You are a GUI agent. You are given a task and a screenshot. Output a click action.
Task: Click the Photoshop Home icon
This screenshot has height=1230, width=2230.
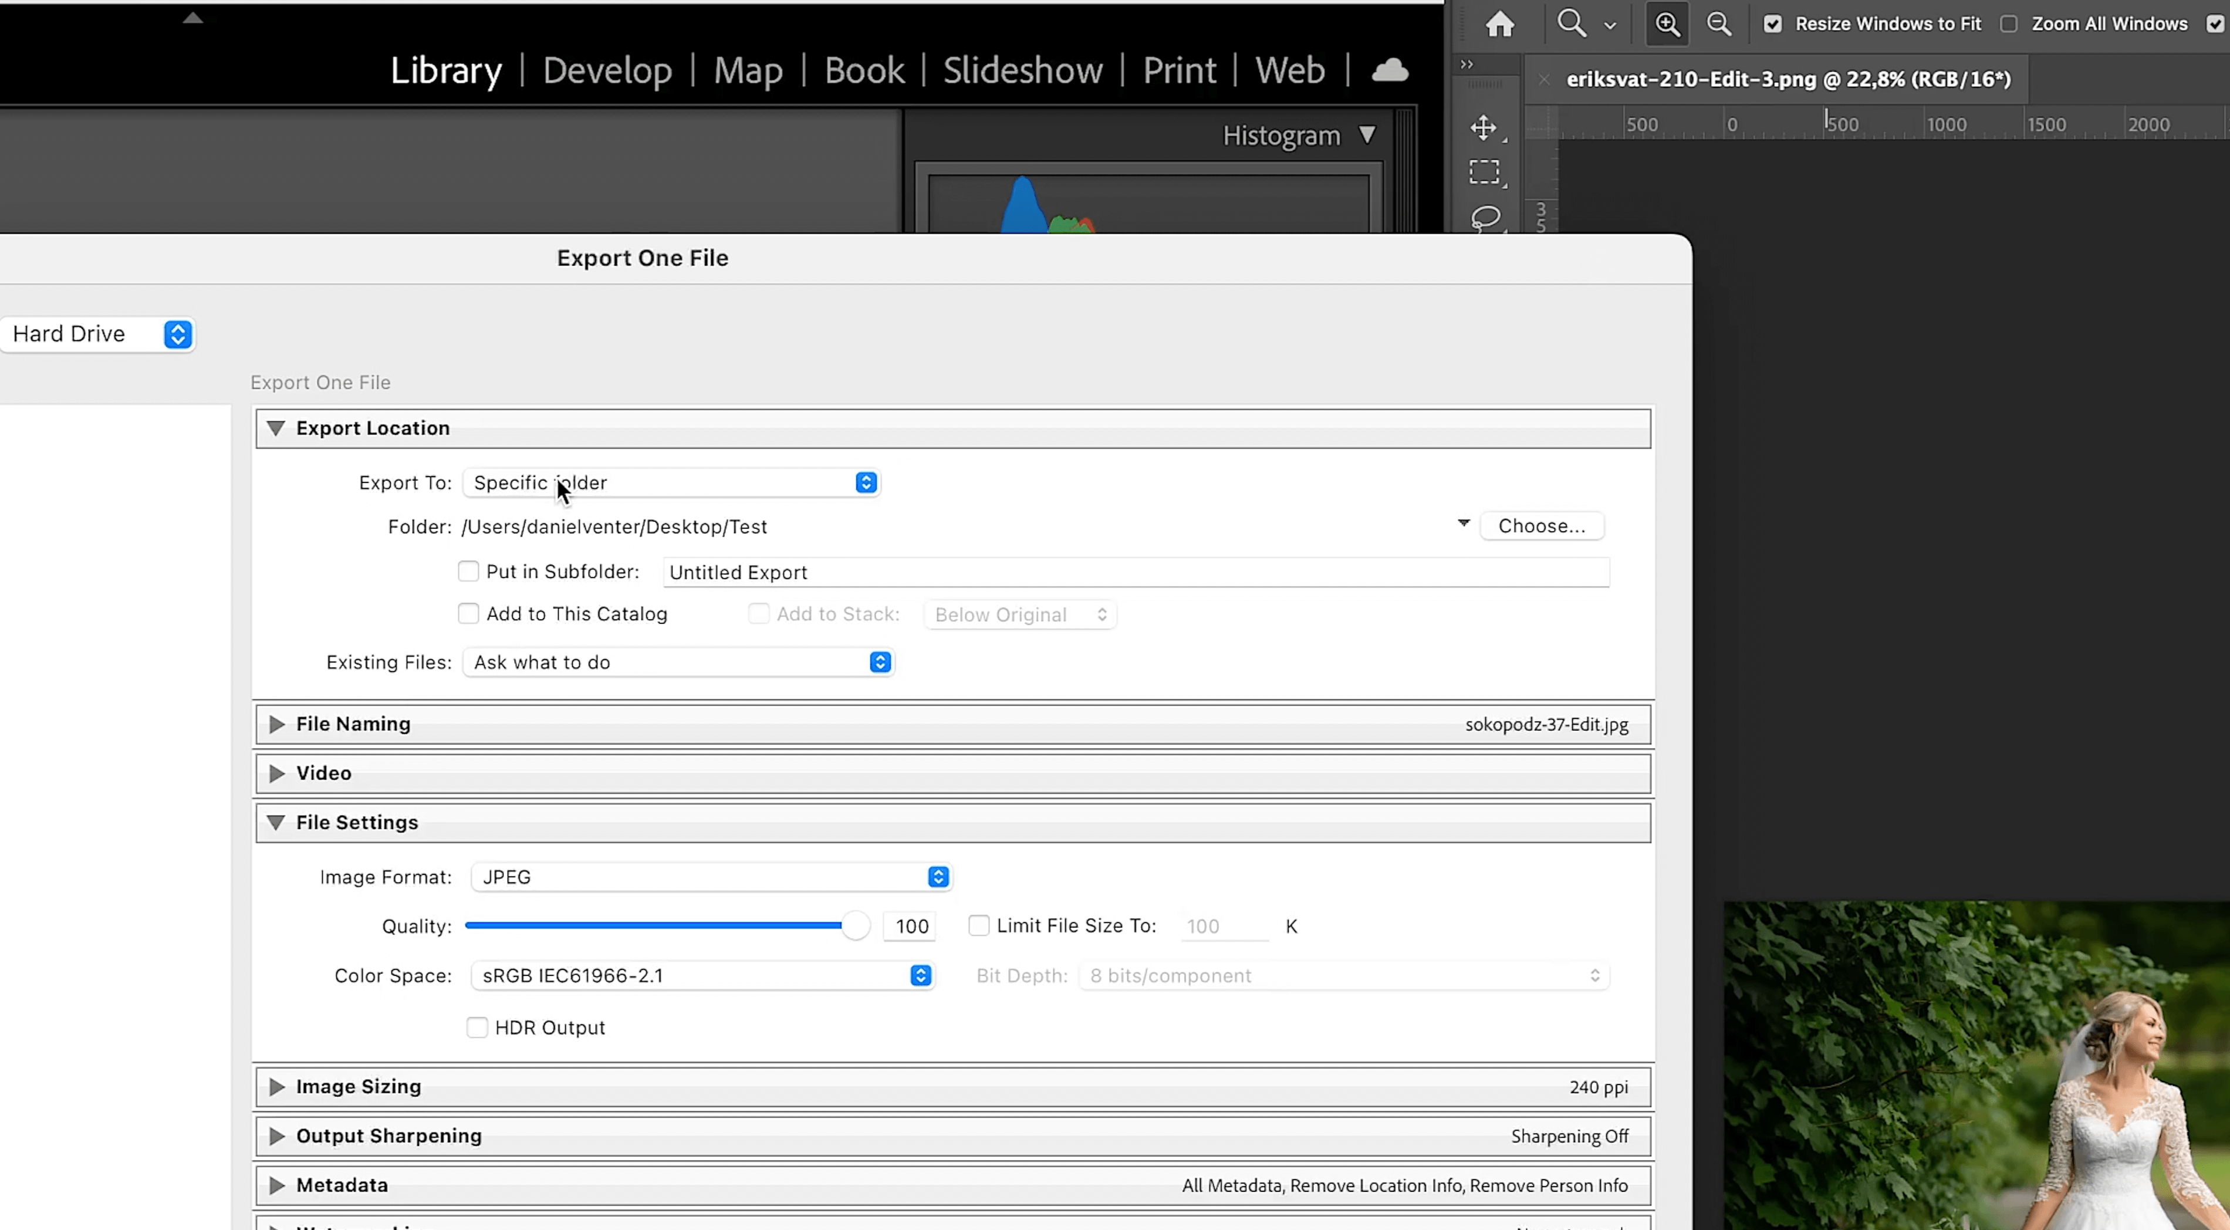pos(1500,23)
